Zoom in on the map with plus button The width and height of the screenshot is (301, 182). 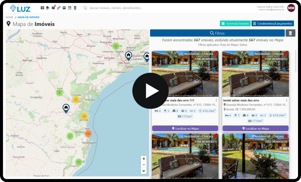pos(144,159)
